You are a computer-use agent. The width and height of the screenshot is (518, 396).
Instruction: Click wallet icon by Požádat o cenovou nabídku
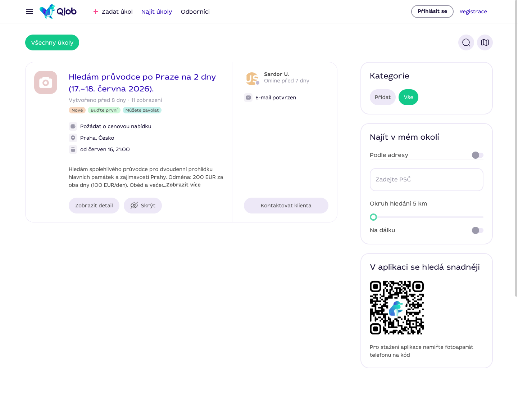pyautogui.click(x=73, y=126)
